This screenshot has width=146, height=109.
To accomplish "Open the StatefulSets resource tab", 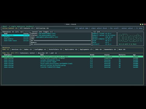I will click(55, 49).
